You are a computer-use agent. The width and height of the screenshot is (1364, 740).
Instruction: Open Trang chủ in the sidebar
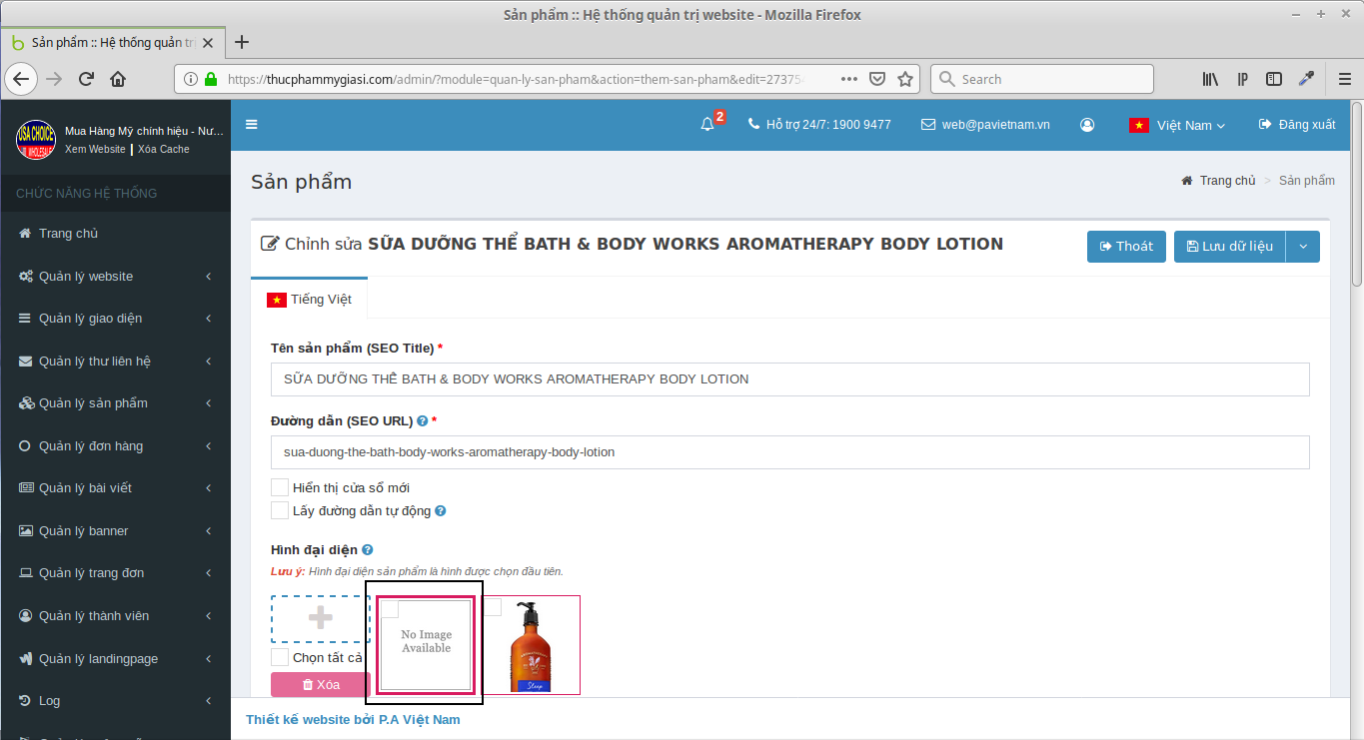(x=115, y=234)
